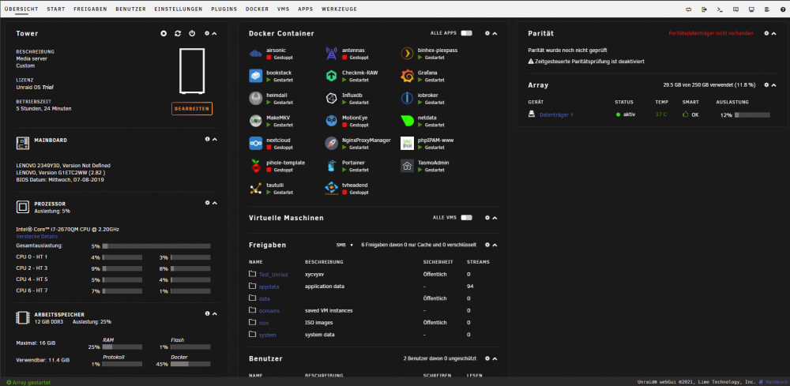Open the pihole-template container icon

[x=256, y=166]
